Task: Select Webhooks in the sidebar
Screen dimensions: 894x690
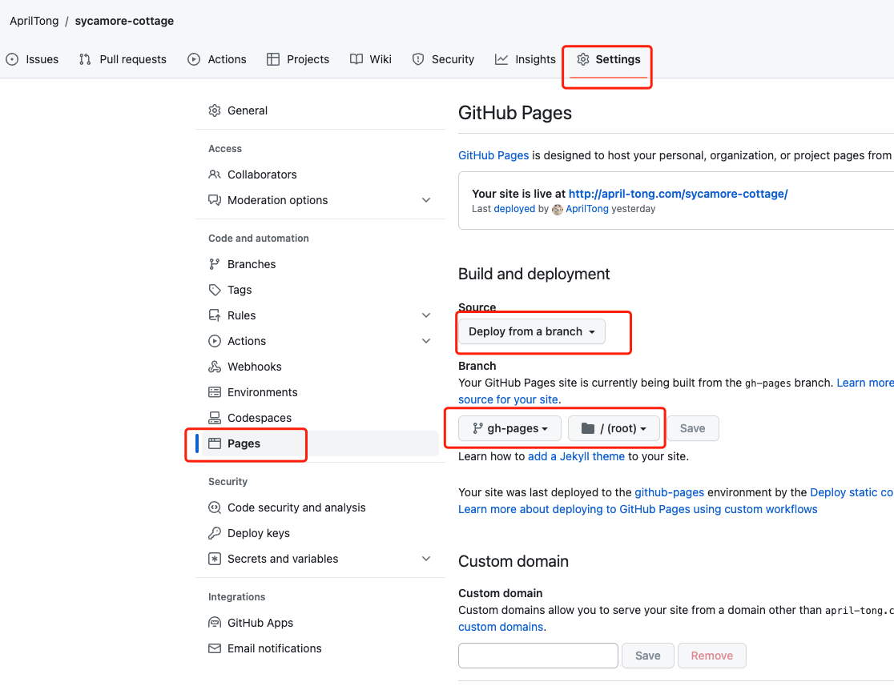Action: 320,367
